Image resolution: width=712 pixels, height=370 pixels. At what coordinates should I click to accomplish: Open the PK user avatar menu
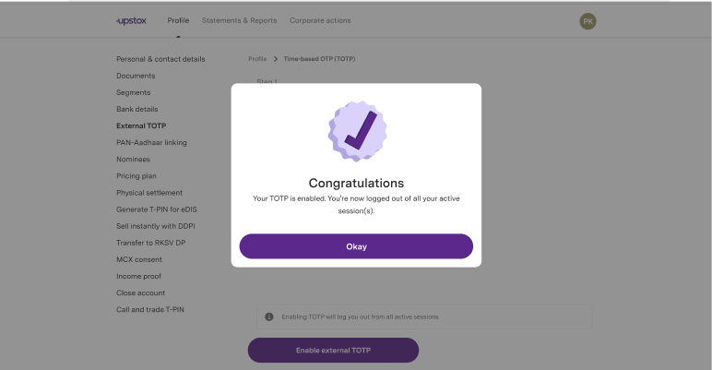click(x=587, y=20)
